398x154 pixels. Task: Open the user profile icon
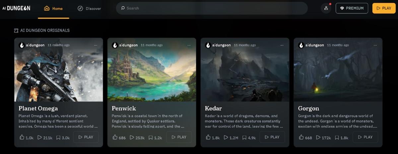point(326,8)
